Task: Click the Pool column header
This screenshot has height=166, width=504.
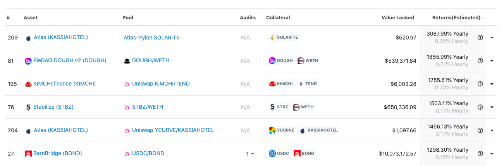Action: point(128,18)
